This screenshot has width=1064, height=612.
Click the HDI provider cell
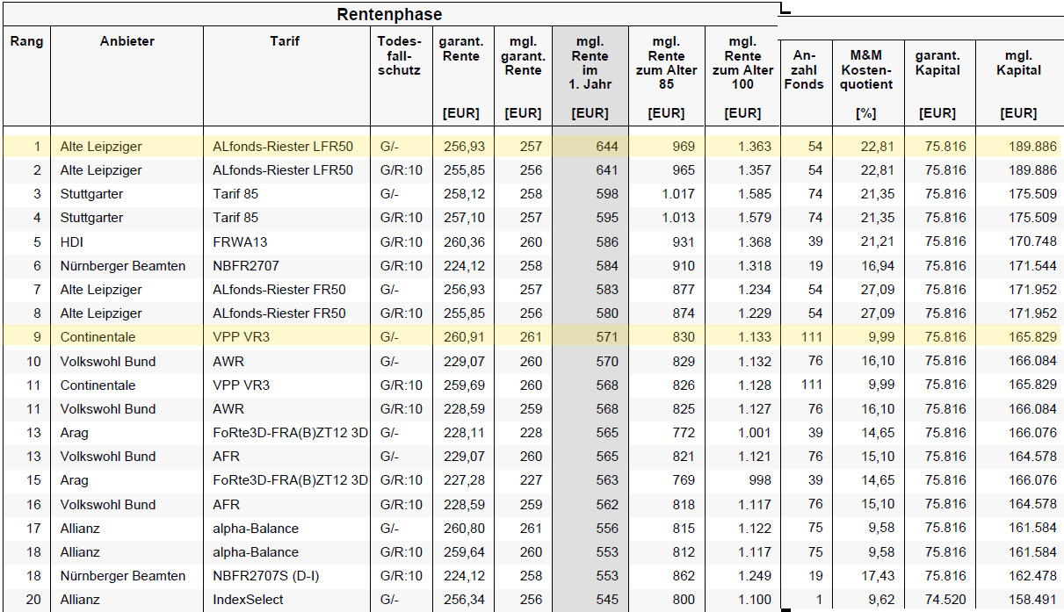(x=72, y=241)
